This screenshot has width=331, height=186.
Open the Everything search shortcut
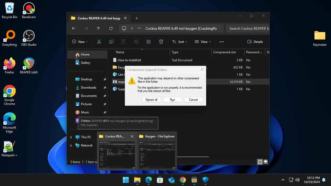10,38
